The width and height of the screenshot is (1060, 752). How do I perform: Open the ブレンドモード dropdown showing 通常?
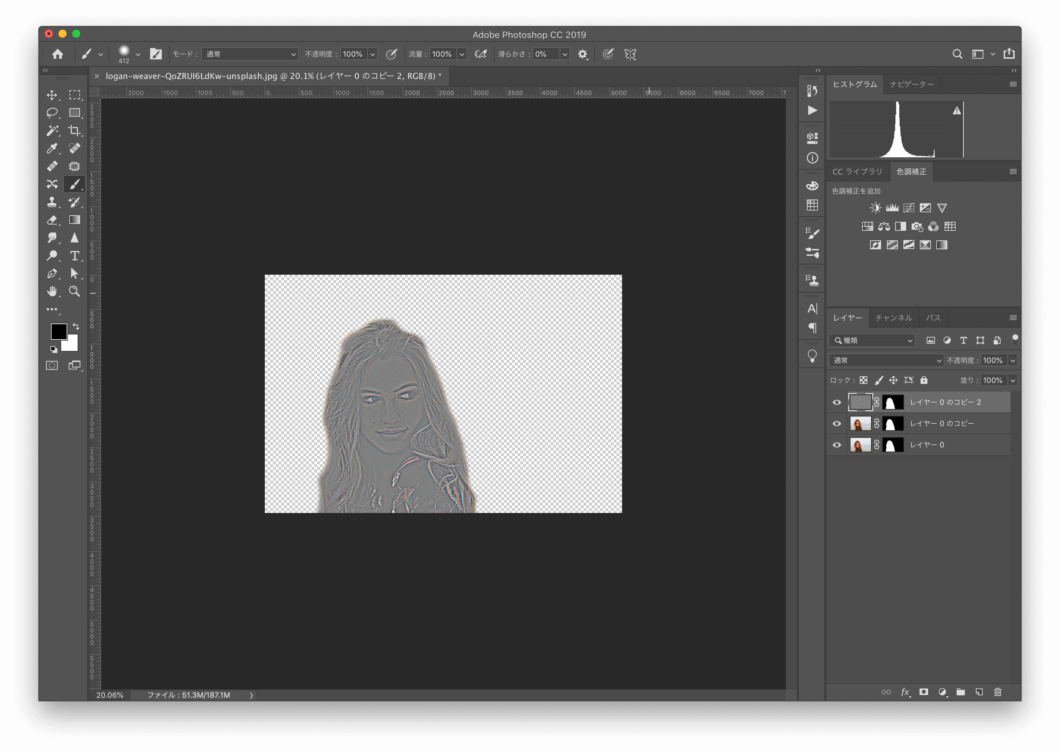[885, 360]
